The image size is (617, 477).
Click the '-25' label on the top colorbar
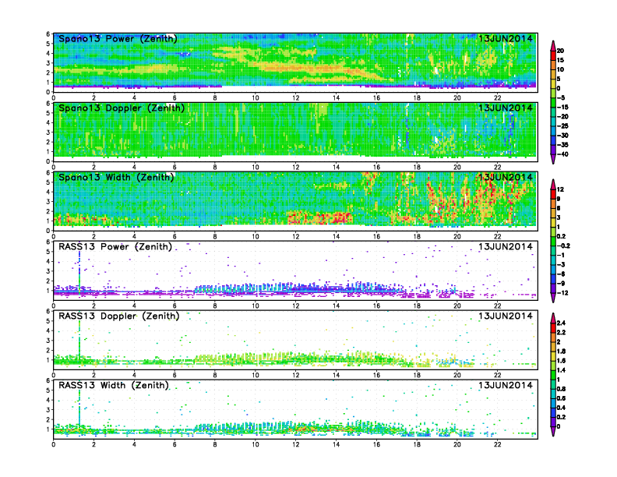click(x=562, y=126)
